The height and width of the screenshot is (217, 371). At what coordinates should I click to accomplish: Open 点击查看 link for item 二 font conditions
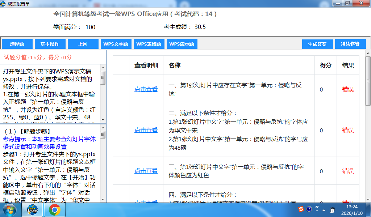coord(146,130)
